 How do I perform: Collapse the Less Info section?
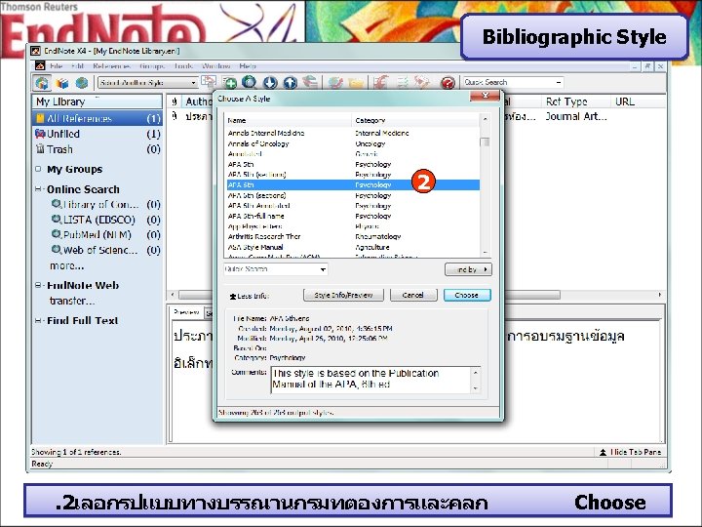point(249,296)
